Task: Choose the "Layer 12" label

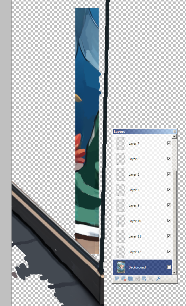Action: point(135,252)
